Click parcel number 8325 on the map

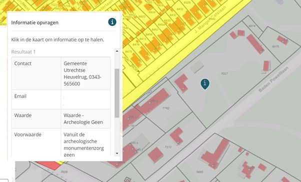click(187, 2)
